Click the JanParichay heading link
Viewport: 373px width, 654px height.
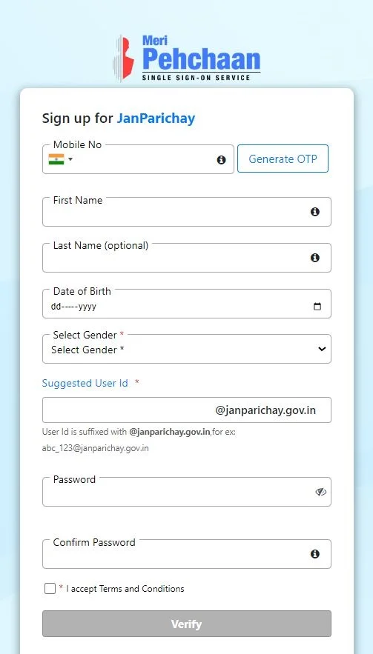pyautogui.click(x=156, y=119)
